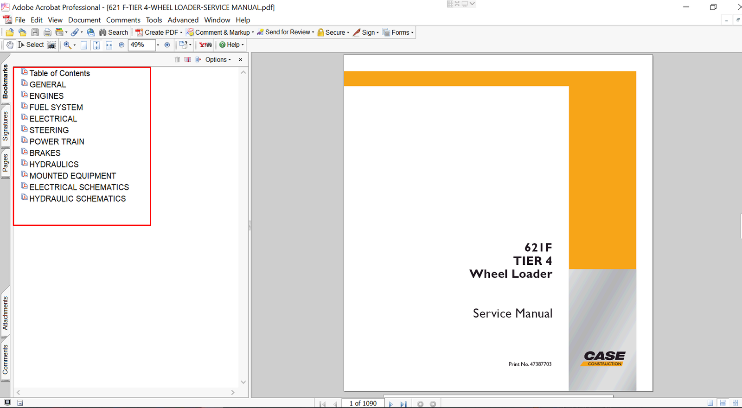Click the zoom out minus button

click(122, 45)
